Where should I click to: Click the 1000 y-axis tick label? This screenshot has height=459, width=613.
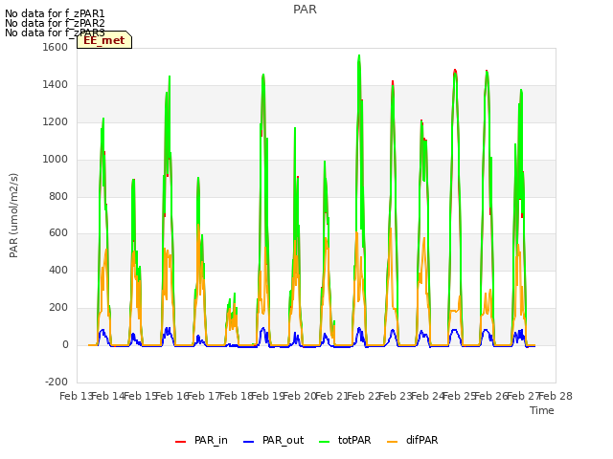(56, 160)
